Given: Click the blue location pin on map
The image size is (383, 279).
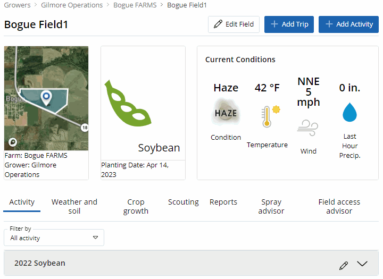Looking at the screenshot, I should 46,97.
